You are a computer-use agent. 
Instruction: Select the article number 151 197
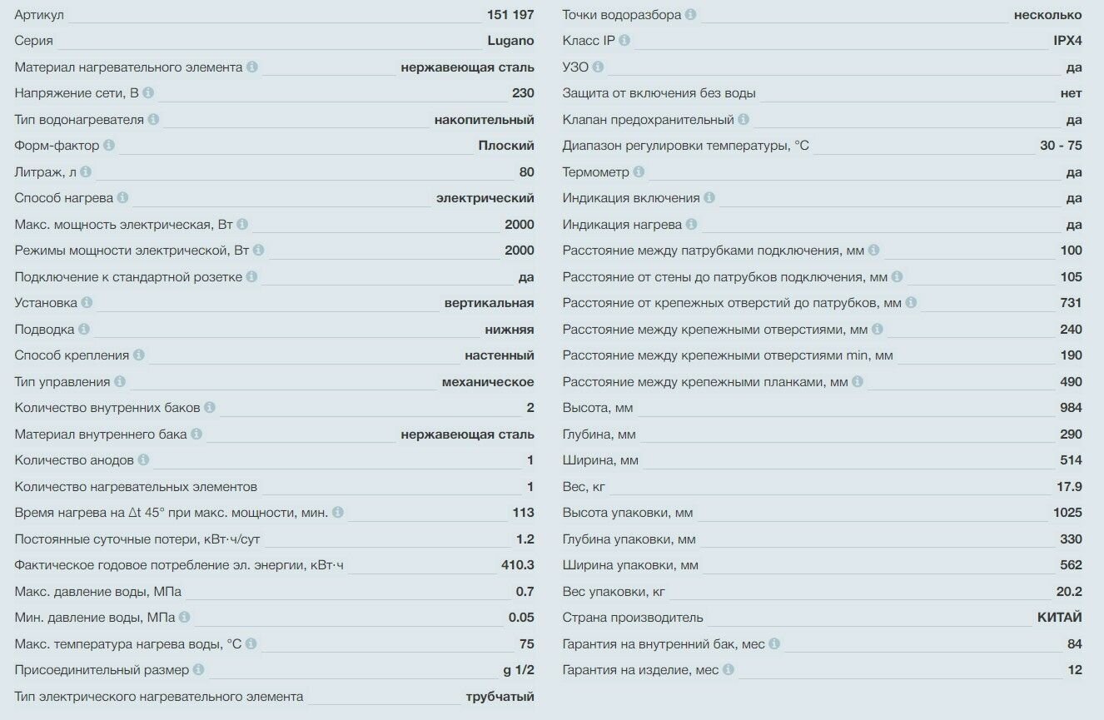coord(510,15)
